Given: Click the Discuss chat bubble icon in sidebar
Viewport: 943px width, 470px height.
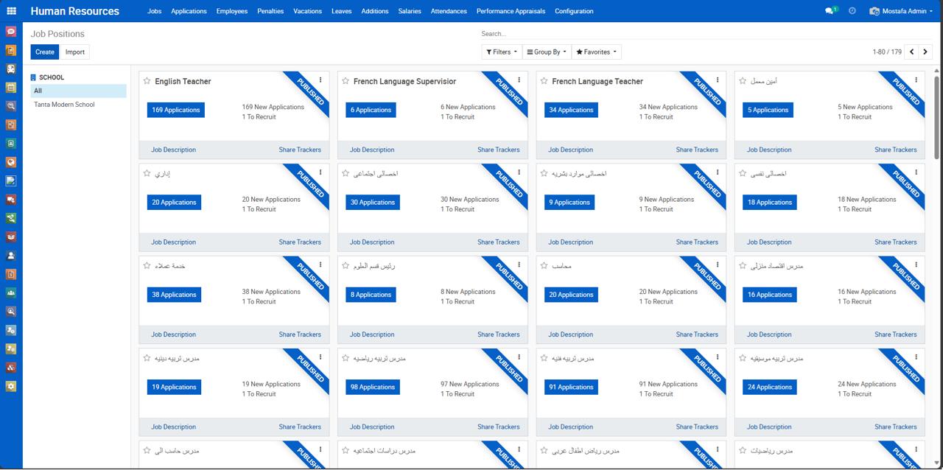Looking at the screenshot, I should coord(10,31).
